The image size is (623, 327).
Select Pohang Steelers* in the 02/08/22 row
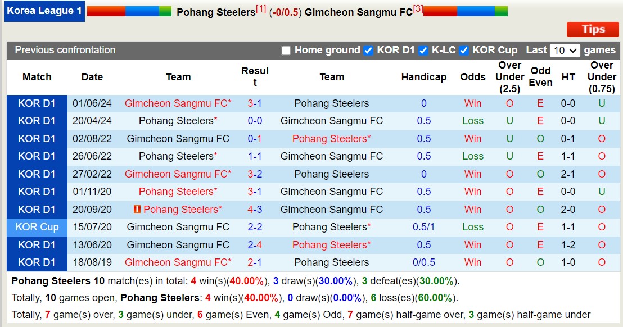coord(331,138)
